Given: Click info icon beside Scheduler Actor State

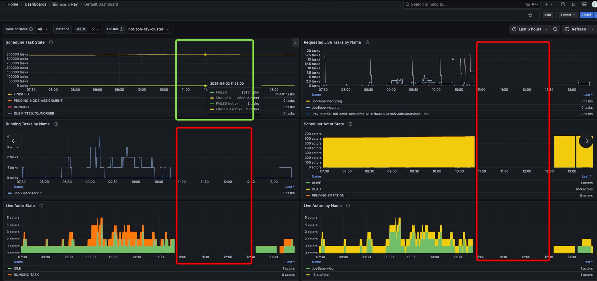Looking at the screenshot, I should click(x=350, y=124).
